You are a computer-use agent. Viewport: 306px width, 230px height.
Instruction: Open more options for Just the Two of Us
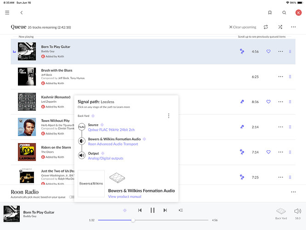[281, 177]
